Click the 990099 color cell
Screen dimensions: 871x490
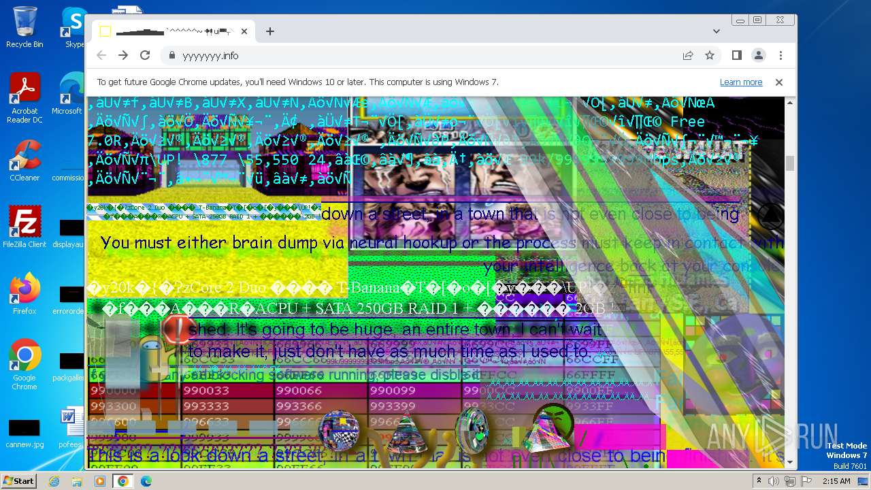point(415,391)
